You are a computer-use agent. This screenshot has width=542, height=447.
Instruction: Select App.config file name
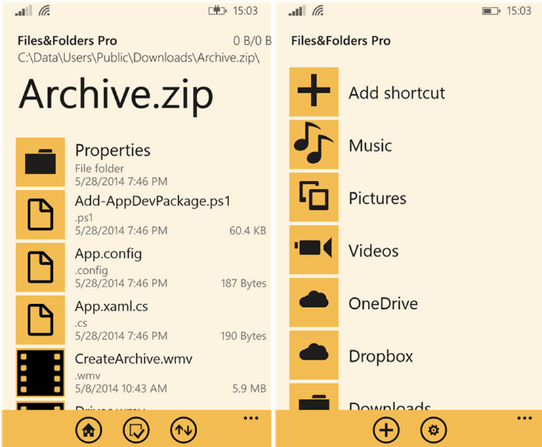108,254
